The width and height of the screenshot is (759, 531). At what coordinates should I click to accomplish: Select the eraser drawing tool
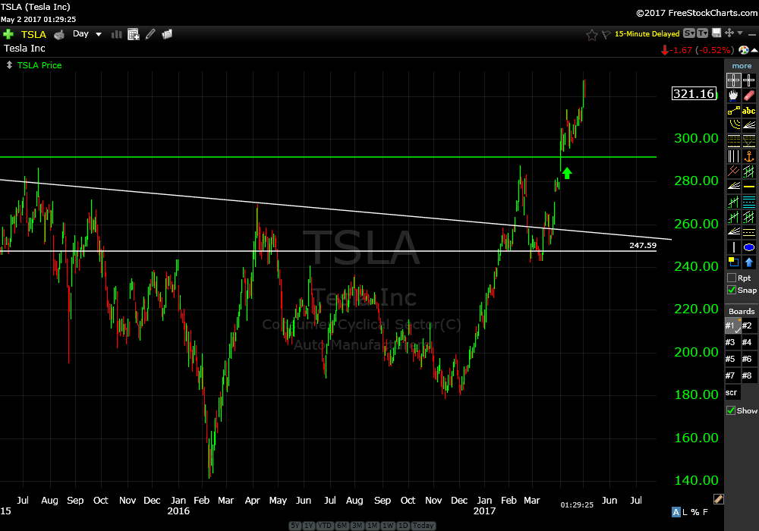tap(749, 96)
